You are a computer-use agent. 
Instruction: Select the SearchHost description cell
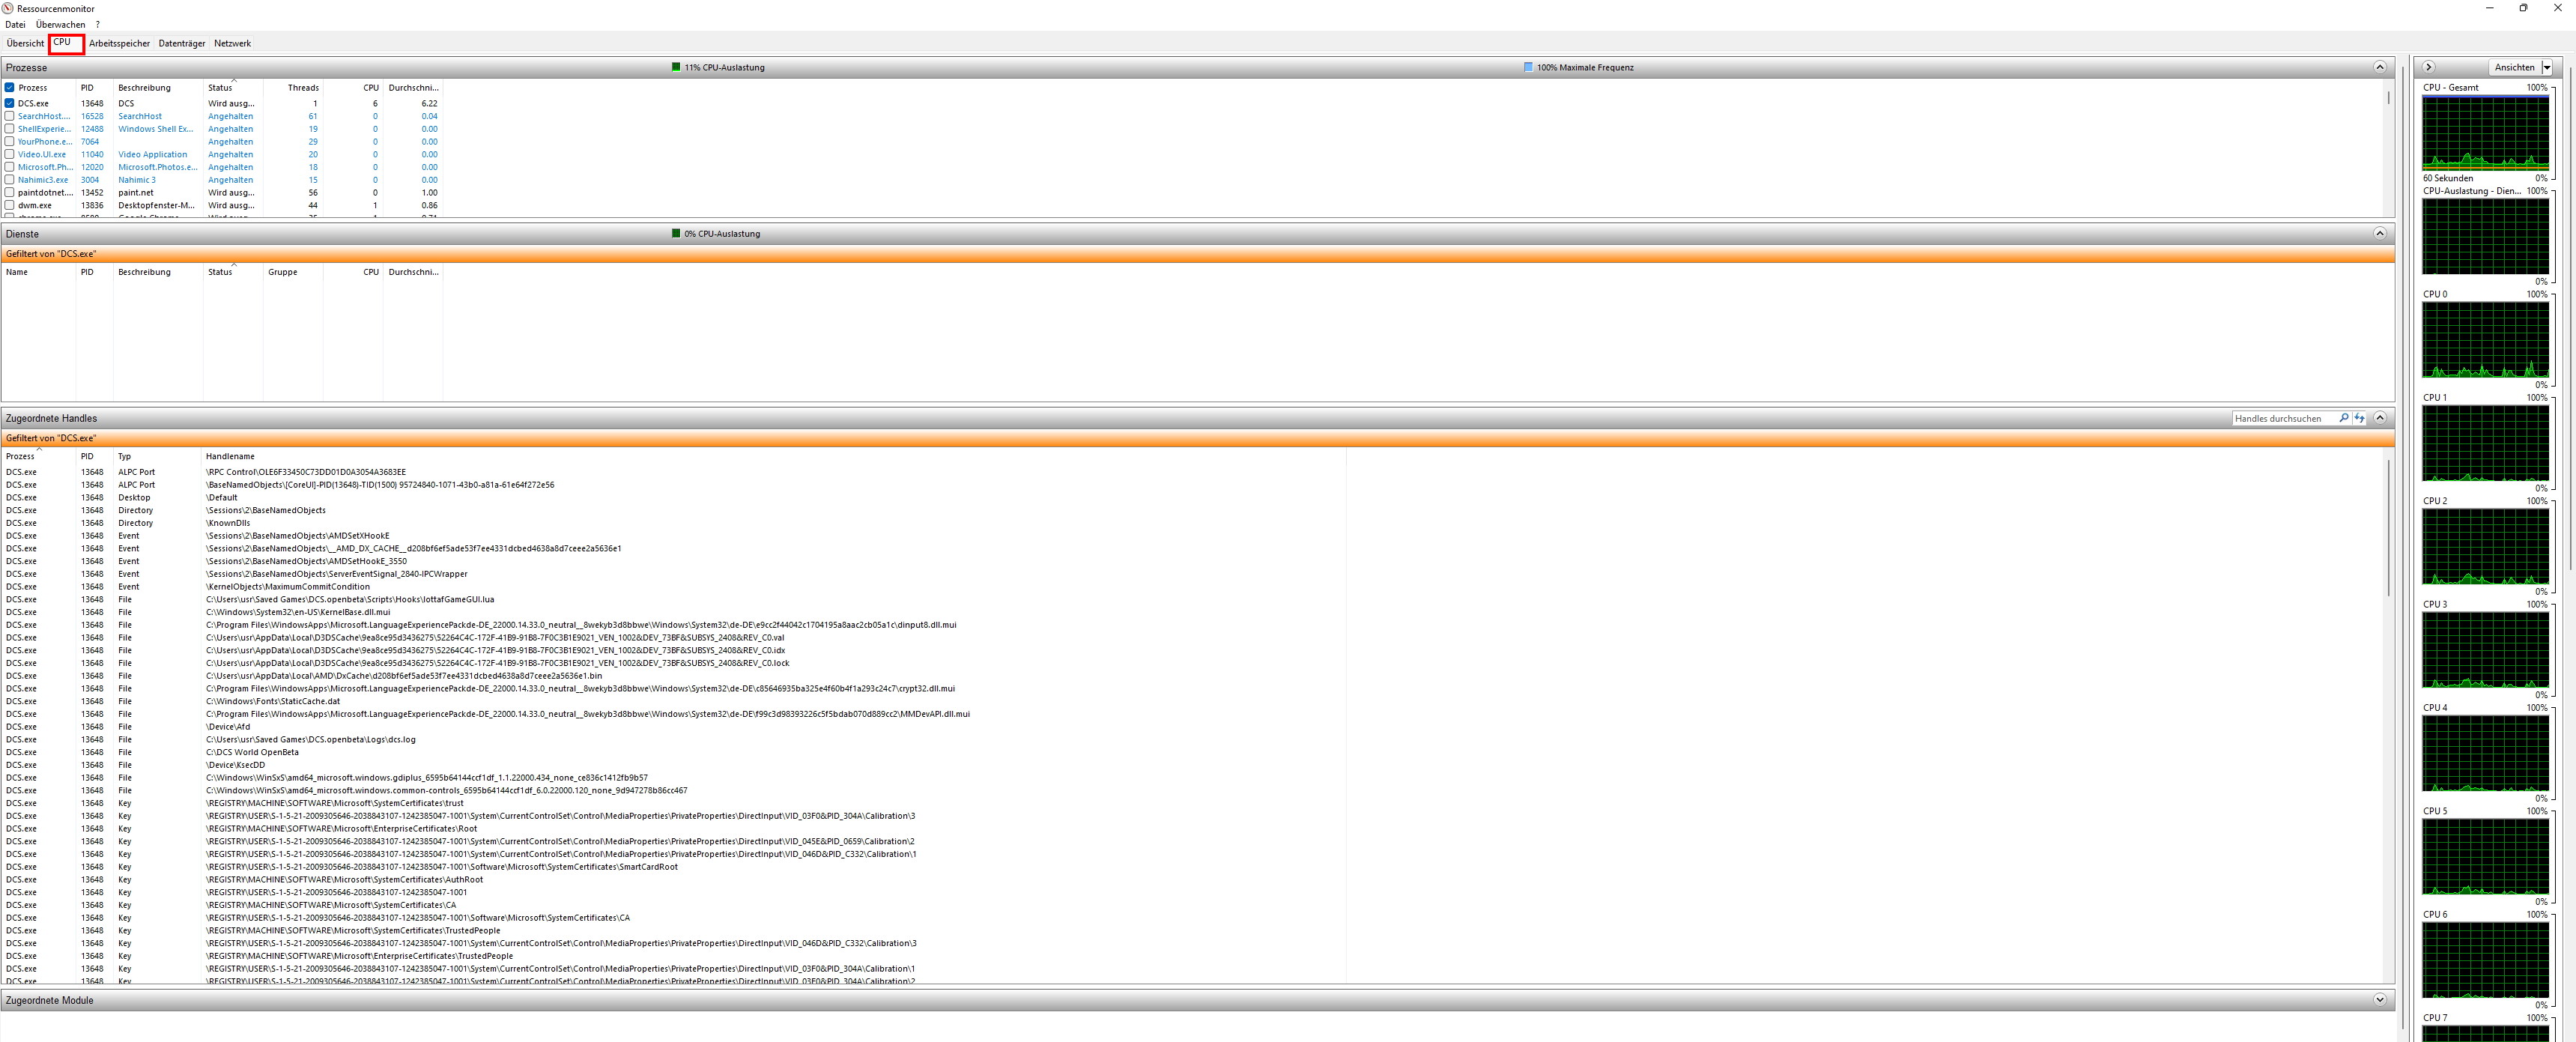pos(140,116)
